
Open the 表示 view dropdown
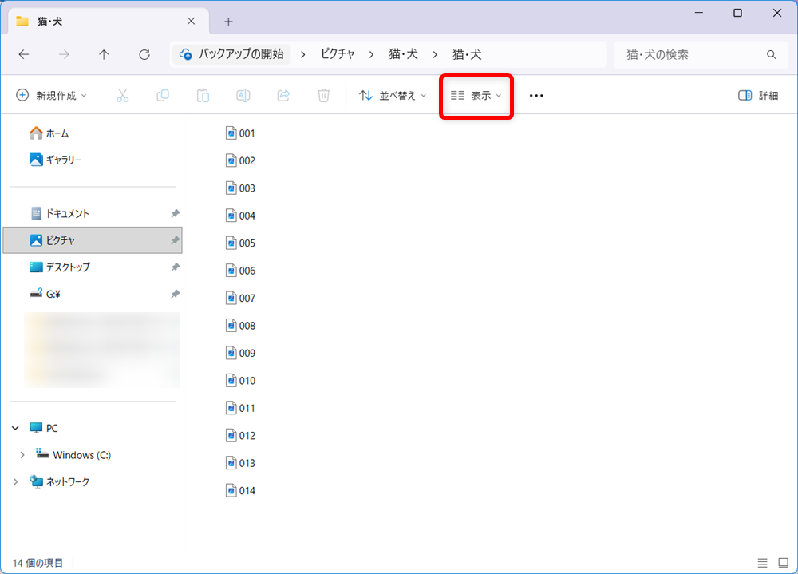(x=476, y=95)
